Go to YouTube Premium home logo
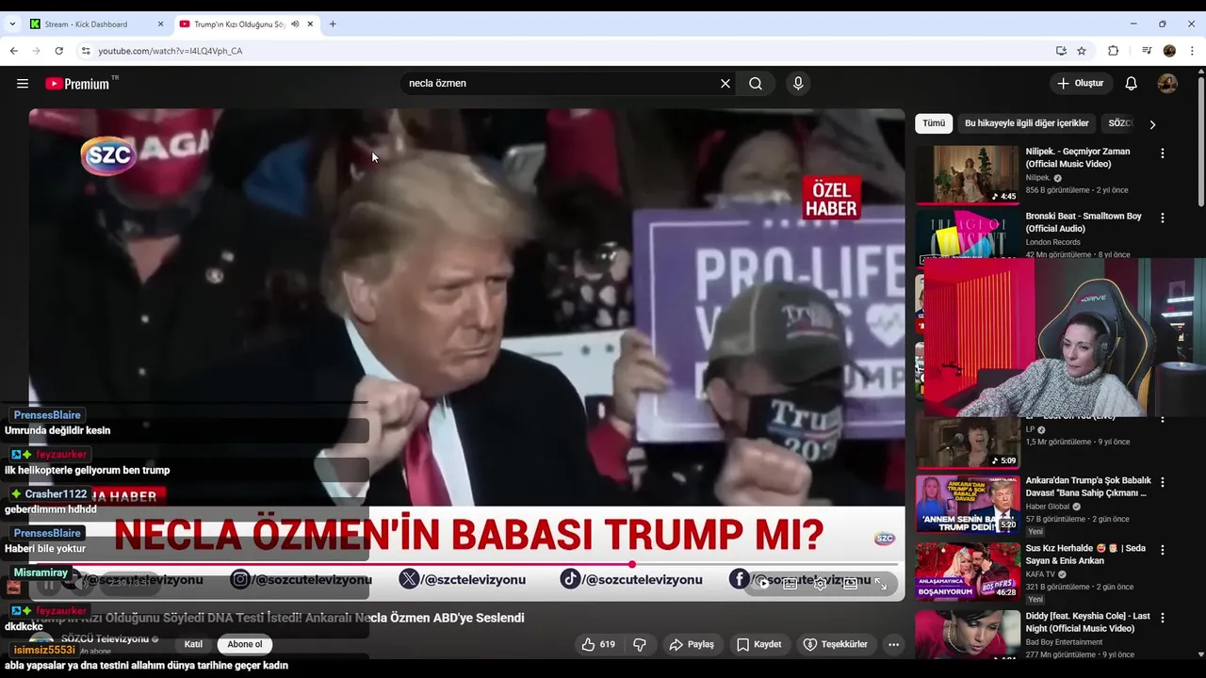1206x678 pixels. (x=77, y=84)
